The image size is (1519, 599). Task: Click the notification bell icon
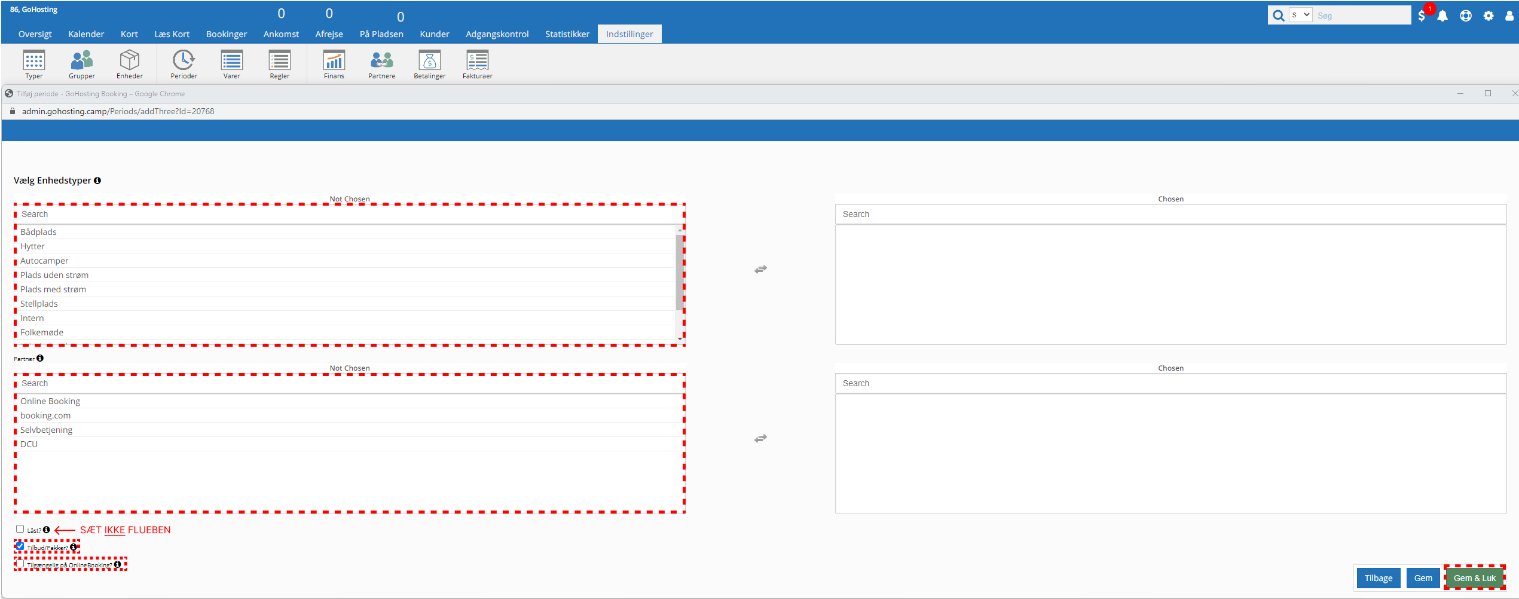pyautogui.click(x=1442, y=16)
